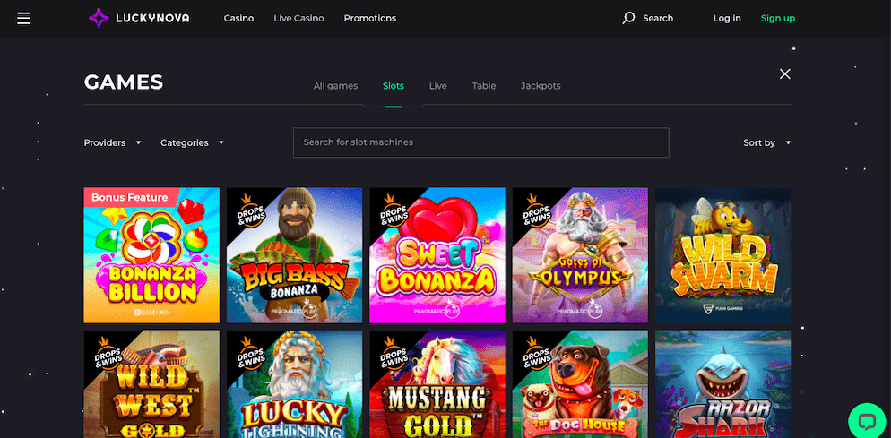This screenshot has width=891, height=438.
Task: Switch to the Live tab
Action: [438, 86]
